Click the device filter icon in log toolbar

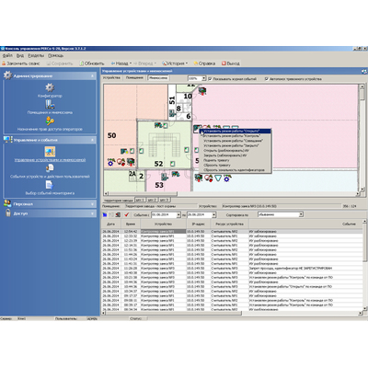coord(118,215)
